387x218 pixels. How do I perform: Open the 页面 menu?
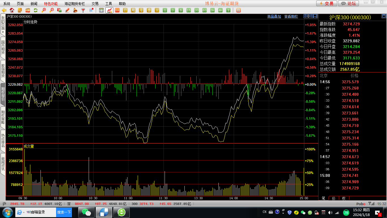[x=20, y=4]
